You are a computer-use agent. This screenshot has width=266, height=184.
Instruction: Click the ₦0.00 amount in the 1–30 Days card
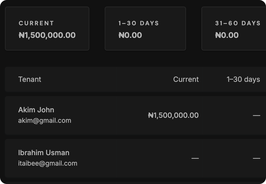point(130,35)
